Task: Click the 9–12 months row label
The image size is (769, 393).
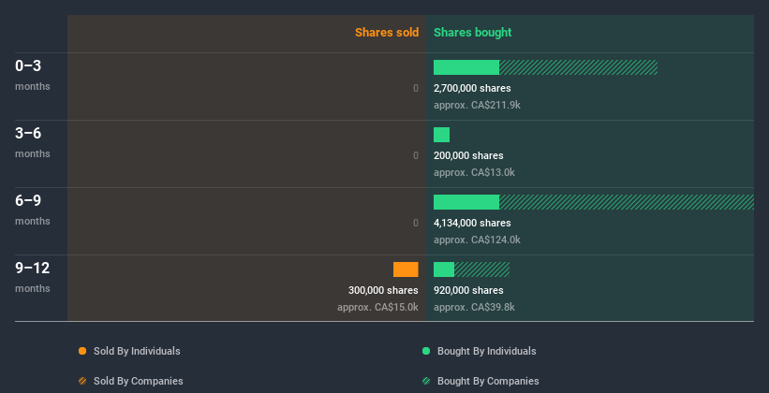Action: (x=33, y=277)
